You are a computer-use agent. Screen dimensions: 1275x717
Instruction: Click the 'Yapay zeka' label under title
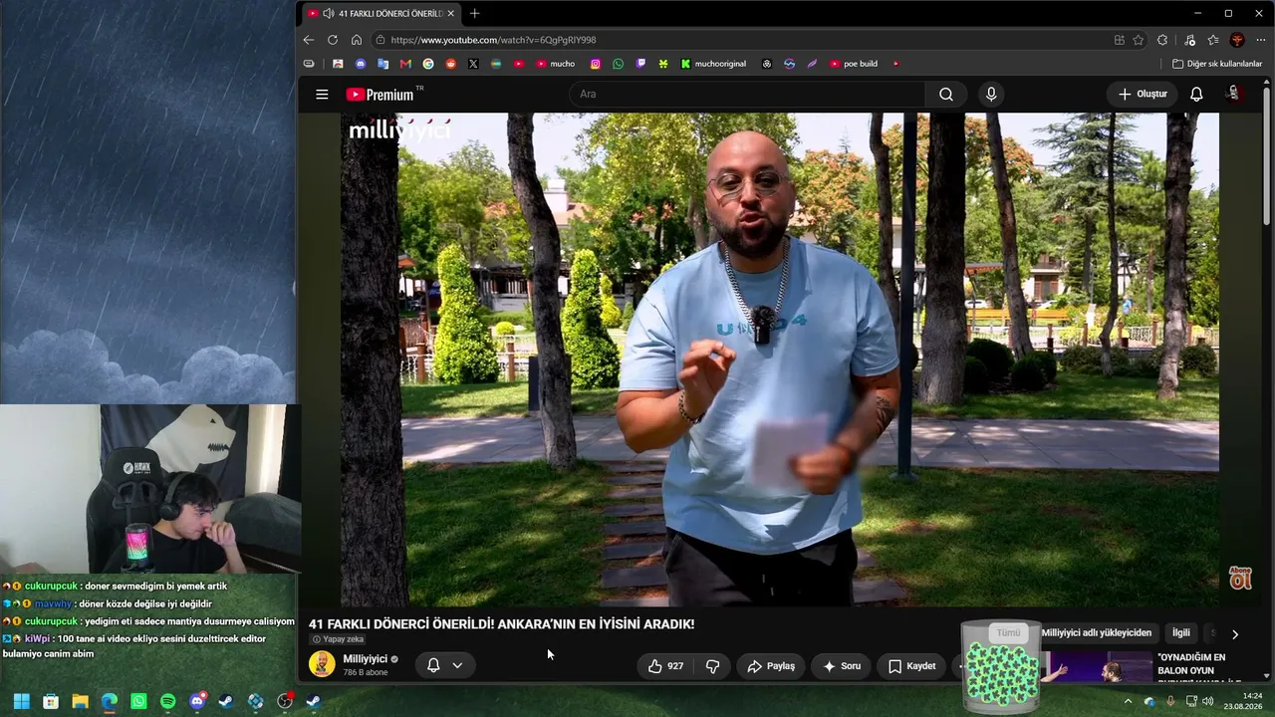[x=338, y=639]
